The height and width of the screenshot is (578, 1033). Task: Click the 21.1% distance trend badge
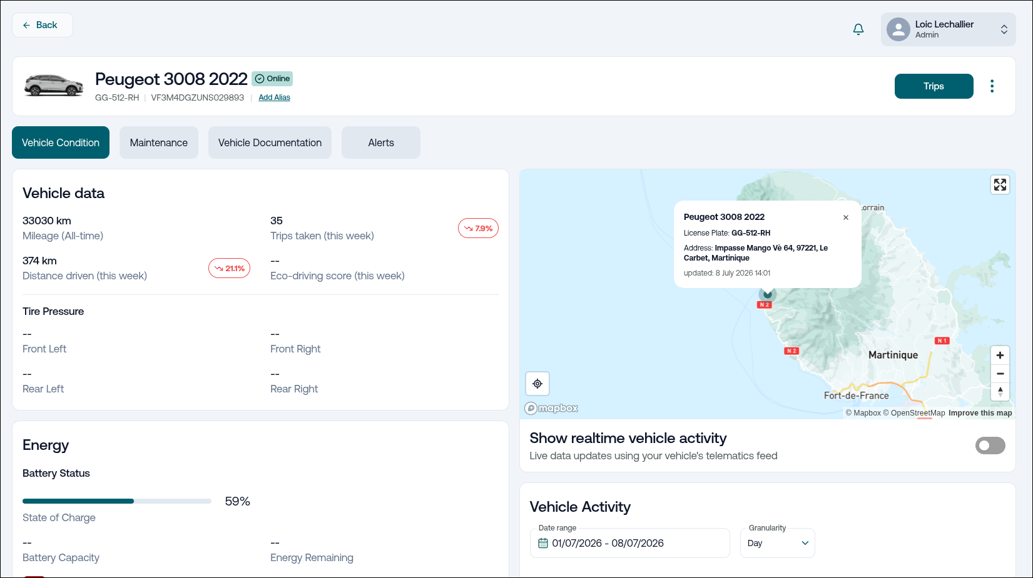[229, 269]
